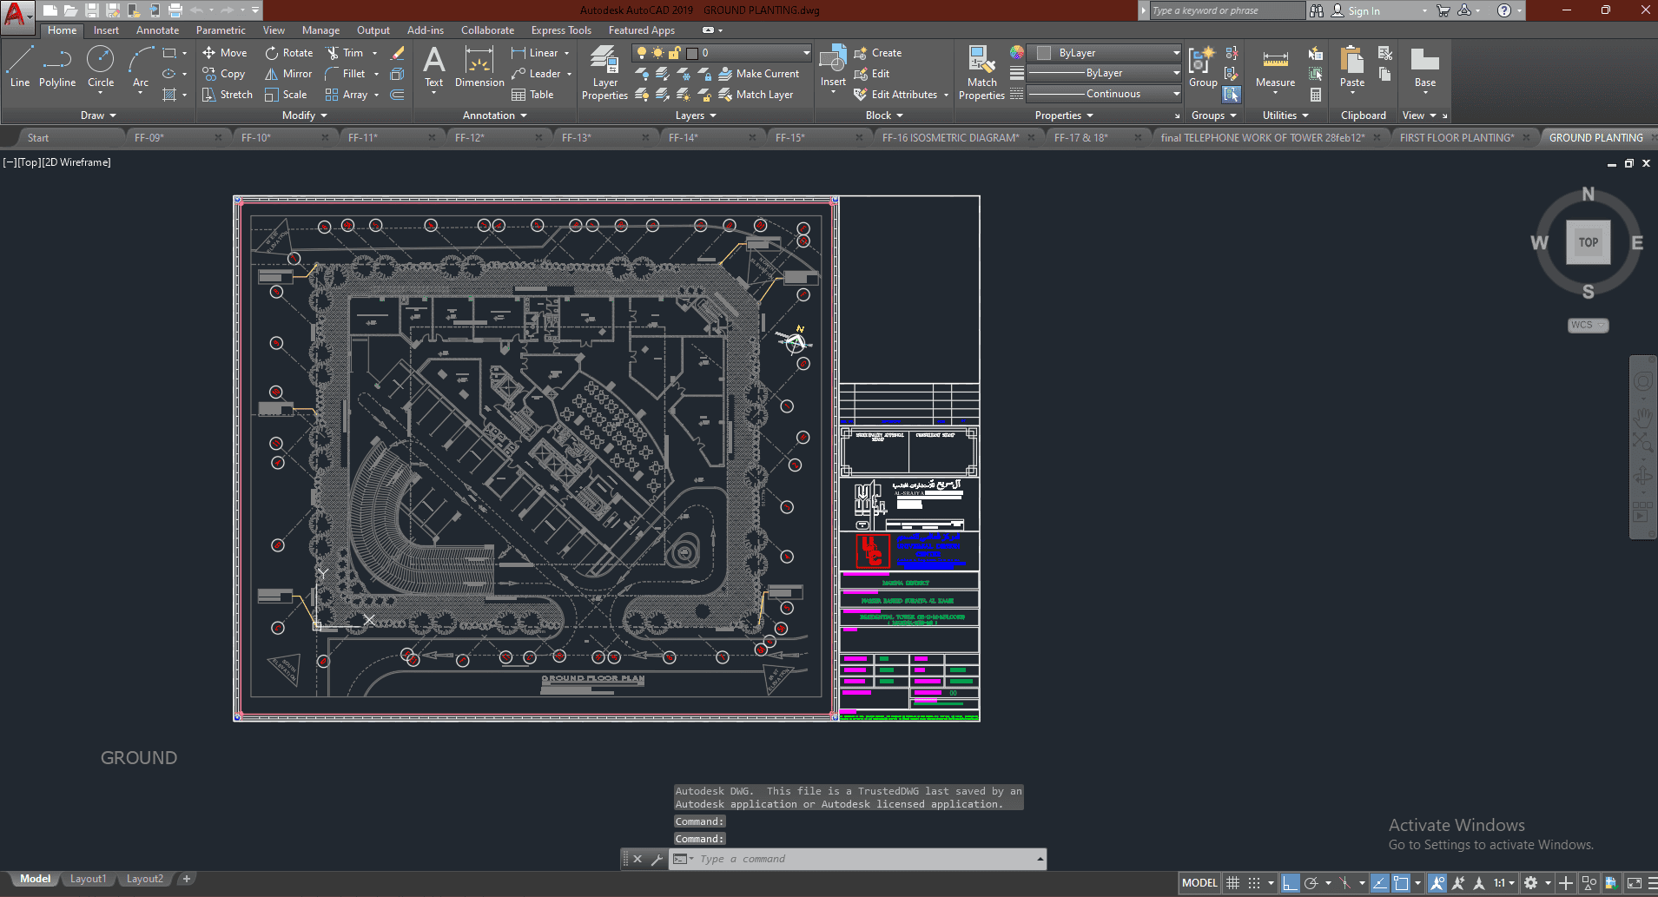Toggle Ortho mode in status bar
Viewport: 1658px width, 897px height.
[1291, 883]
